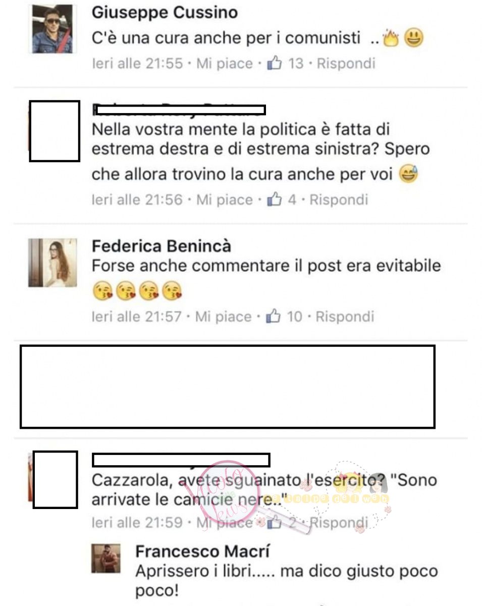
Task: Click the fire emoji in Giuseppe's comment
Action: [391, 38]
